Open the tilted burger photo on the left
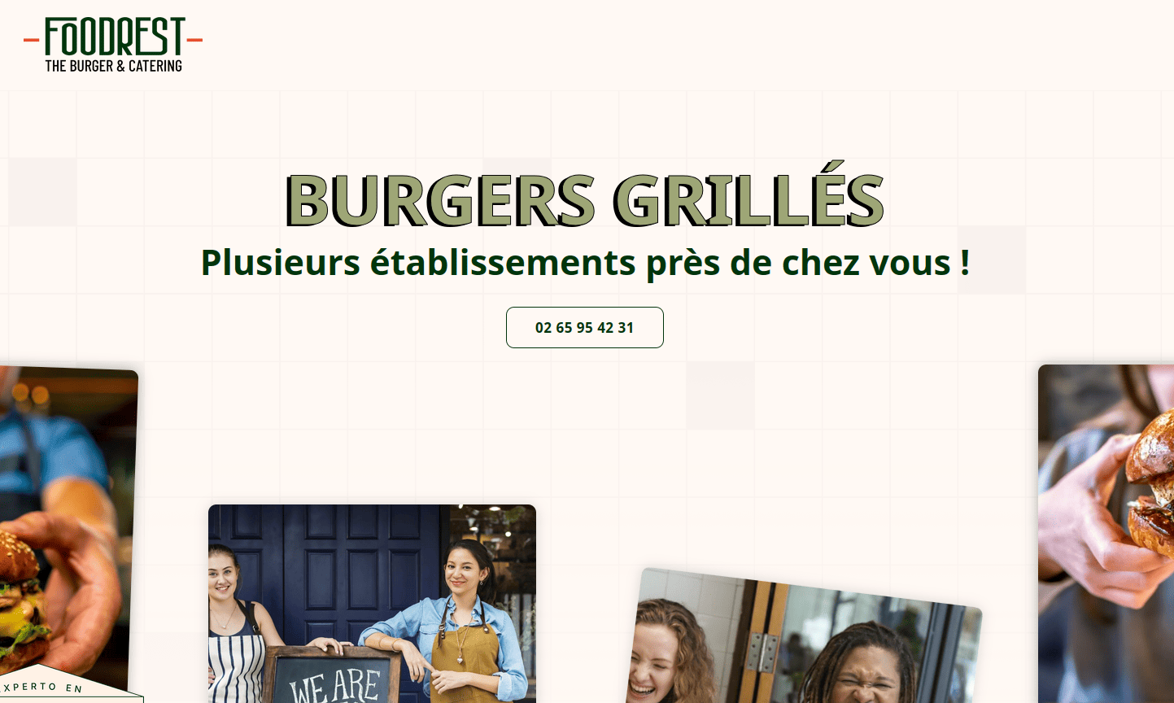The height and width of the screenshot is (703, 1174). pos(65,529)
